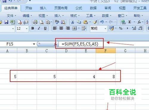Switch to 开始 ribbon tab
The height and width of the screenshot is (110, 149).
(29, 8)
